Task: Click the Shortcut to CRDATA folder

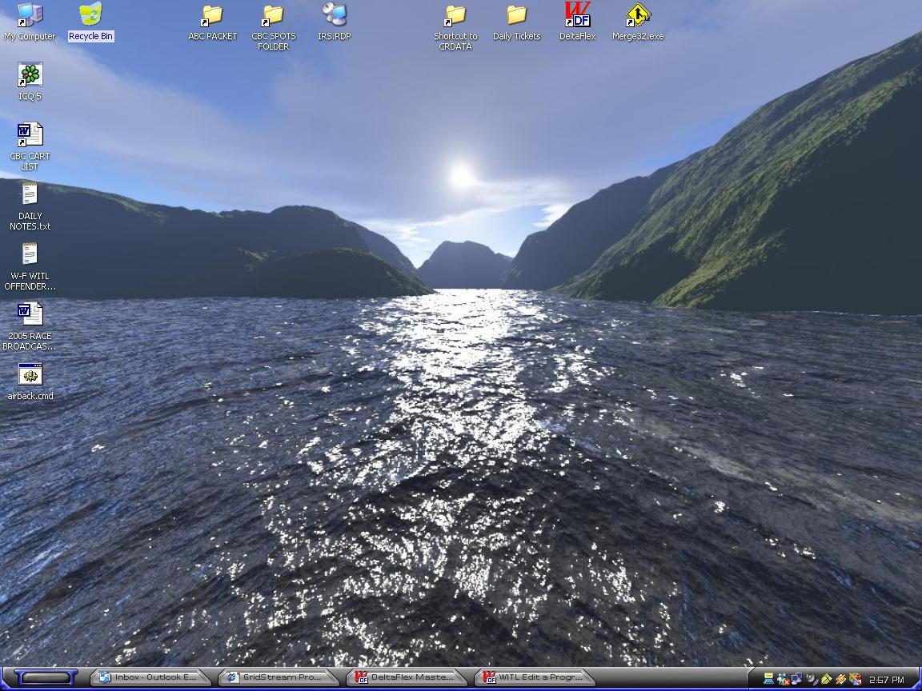Action: click(x=455, y=15)
